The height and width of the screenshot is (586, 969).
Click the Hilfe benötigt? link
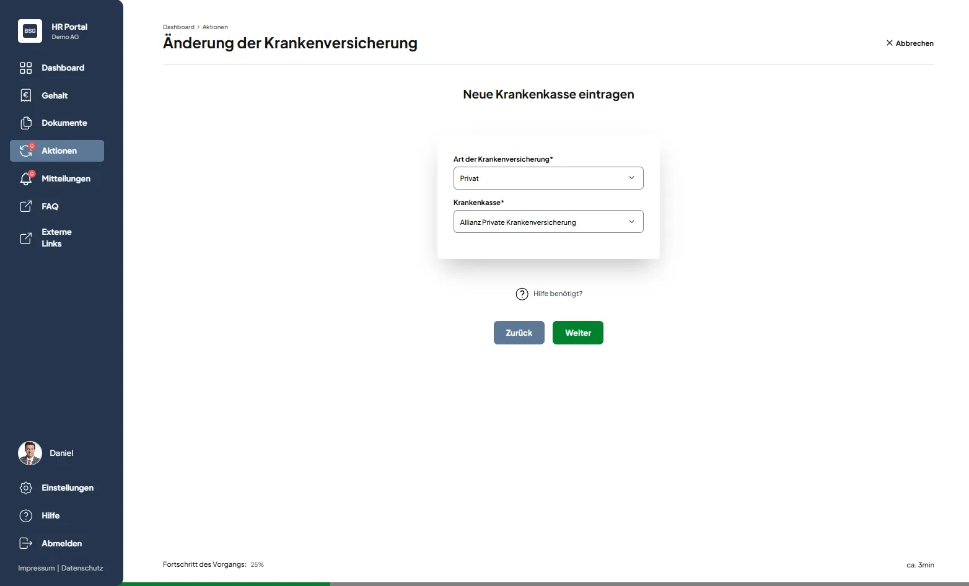pos(558,294)
